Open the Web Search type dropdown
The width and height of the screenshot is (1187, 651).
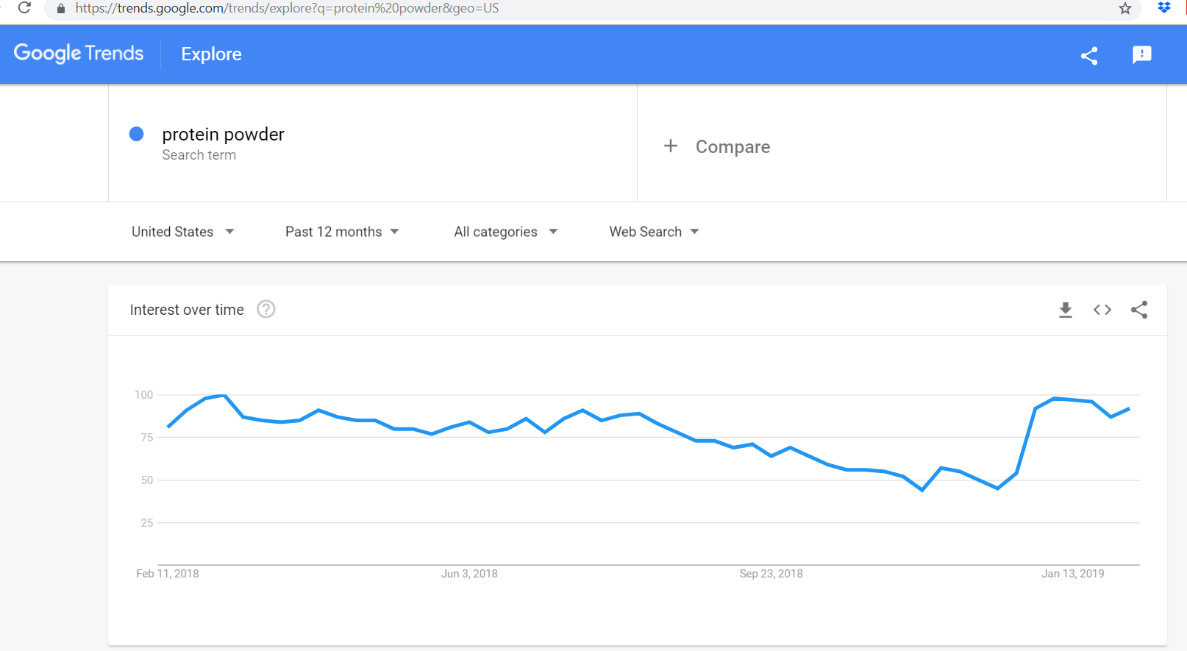[x=654, y=232]
